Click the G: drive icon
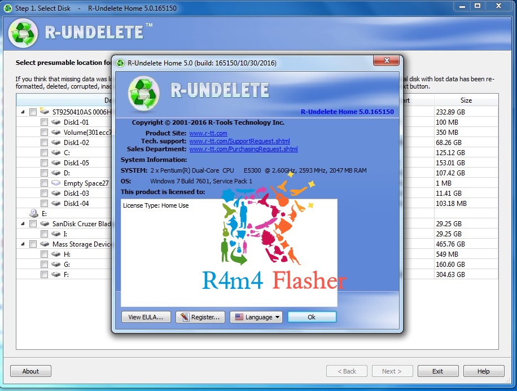Viewport: 517px width, 391px height. pos(56,265)
